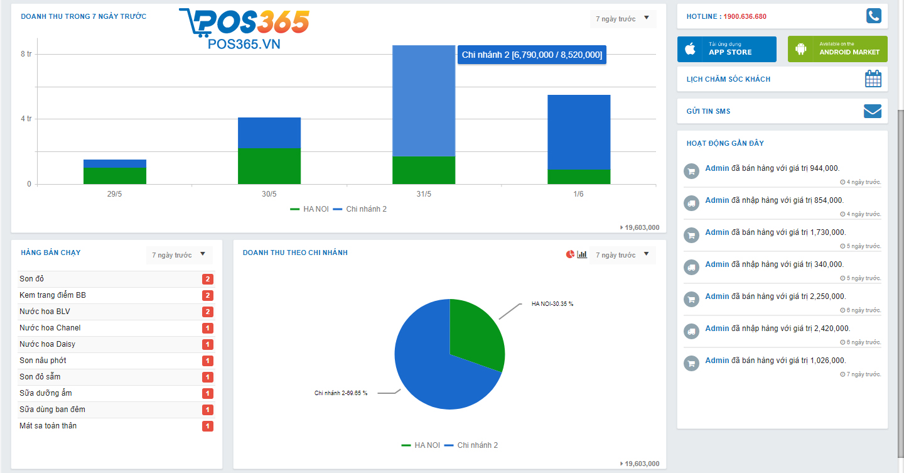Click the page vertical scrollbar

click(x=900, y=283)
